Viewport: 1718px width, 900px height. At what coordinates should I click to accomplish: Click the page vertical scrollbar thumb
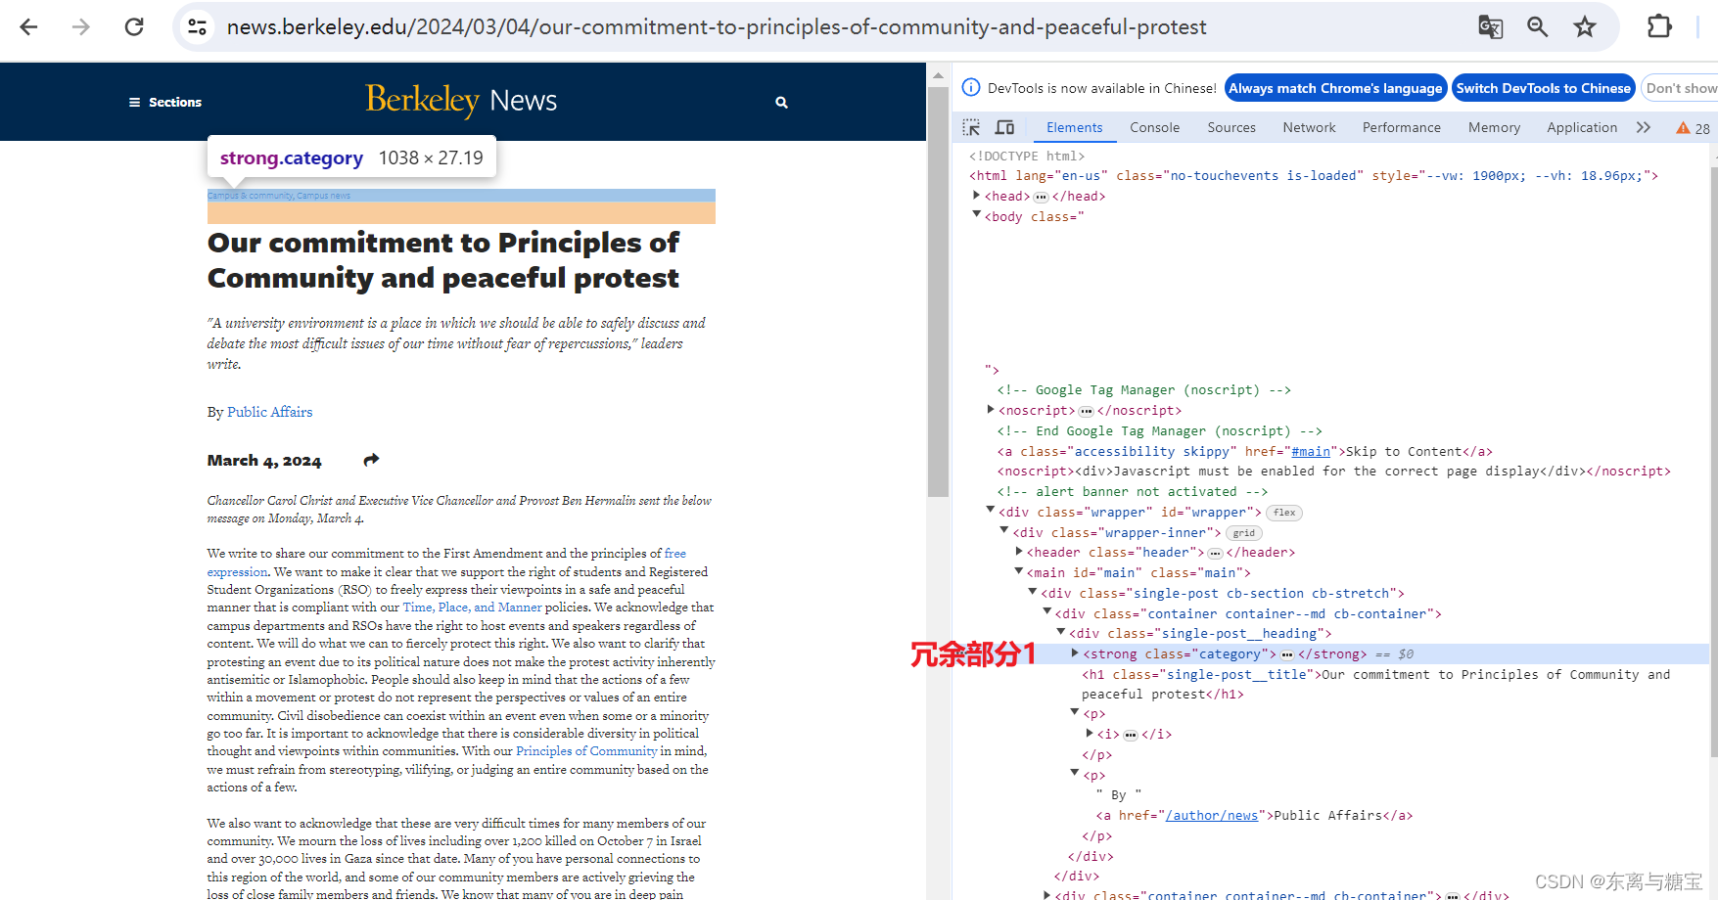tap(938, 292)
